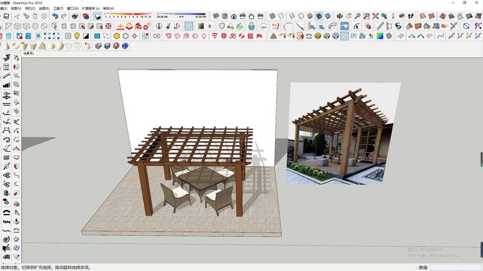Open the 扩展程序 extensions menu
The width and height of the screenshot is (483, 271).
pyautogui.click(x=91, y=8)
